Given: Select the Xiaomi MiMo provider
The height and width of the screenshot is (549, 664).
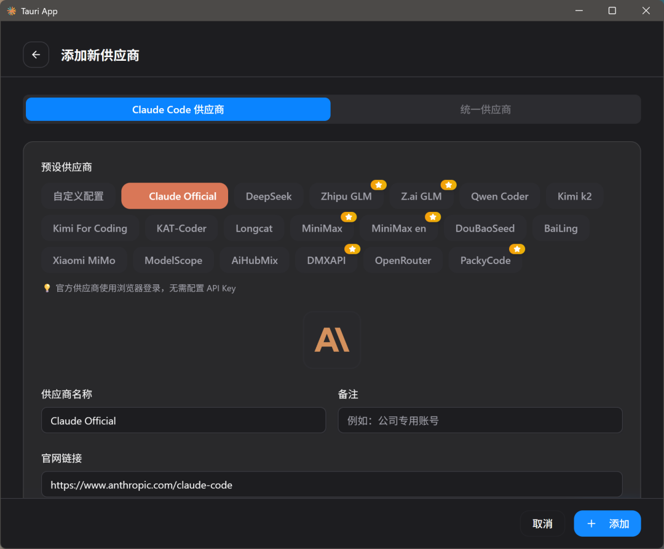Looking at the screenshot, I should coord(84,260).
